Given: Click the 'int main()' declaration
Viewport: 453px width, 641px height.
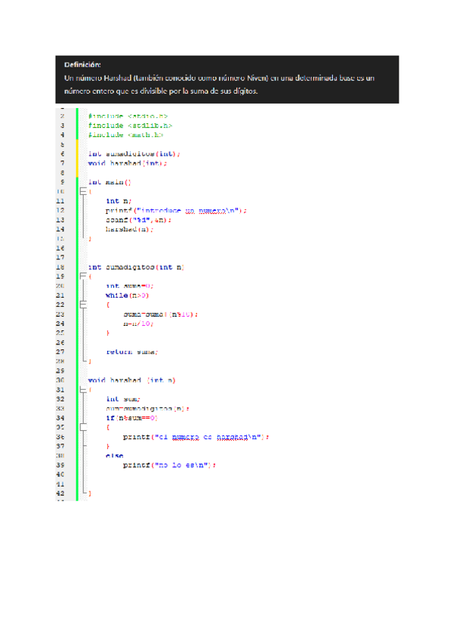Looking at the screenshot, I should 109,182.
